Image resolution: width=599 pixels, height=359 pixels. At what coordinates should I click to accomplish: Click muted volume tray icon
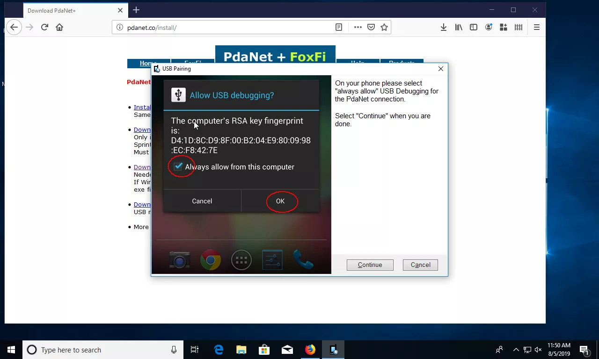(x=538, y=350)
